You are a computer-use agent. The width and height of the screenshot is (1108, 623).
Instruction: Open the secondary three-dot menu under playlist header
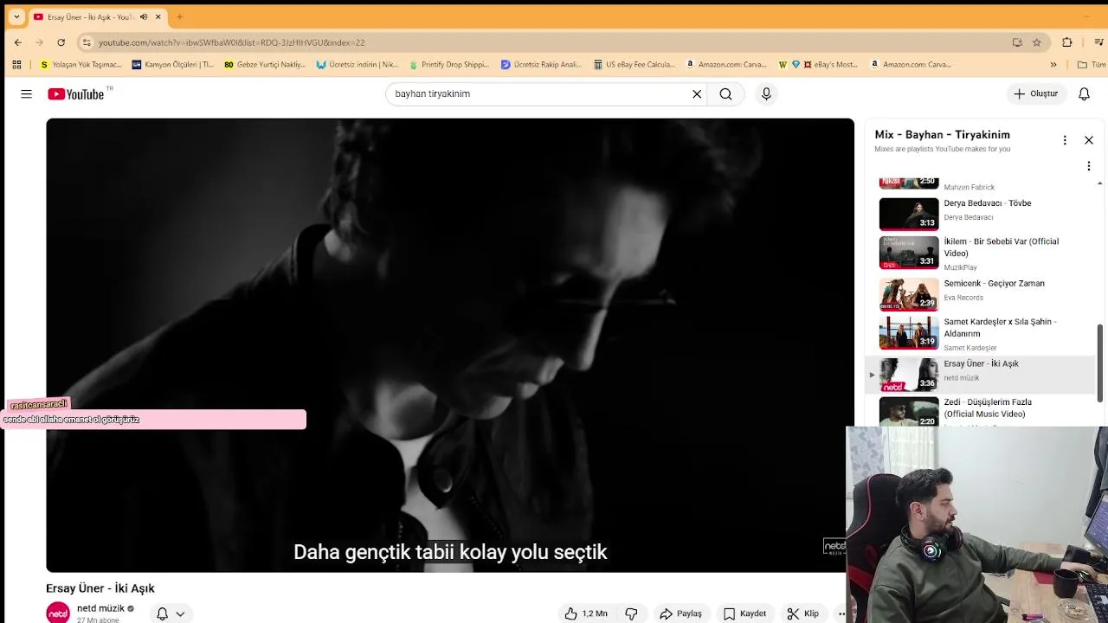click(1089, 166)
